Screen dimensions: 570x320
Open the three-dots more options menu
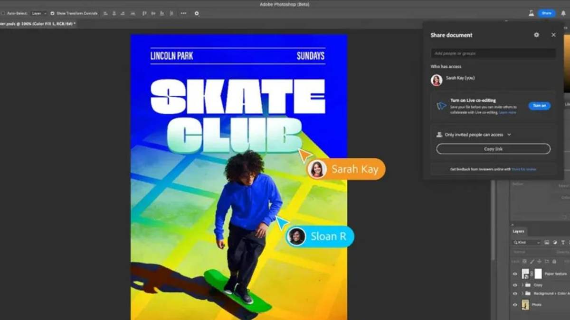point(183,13)
